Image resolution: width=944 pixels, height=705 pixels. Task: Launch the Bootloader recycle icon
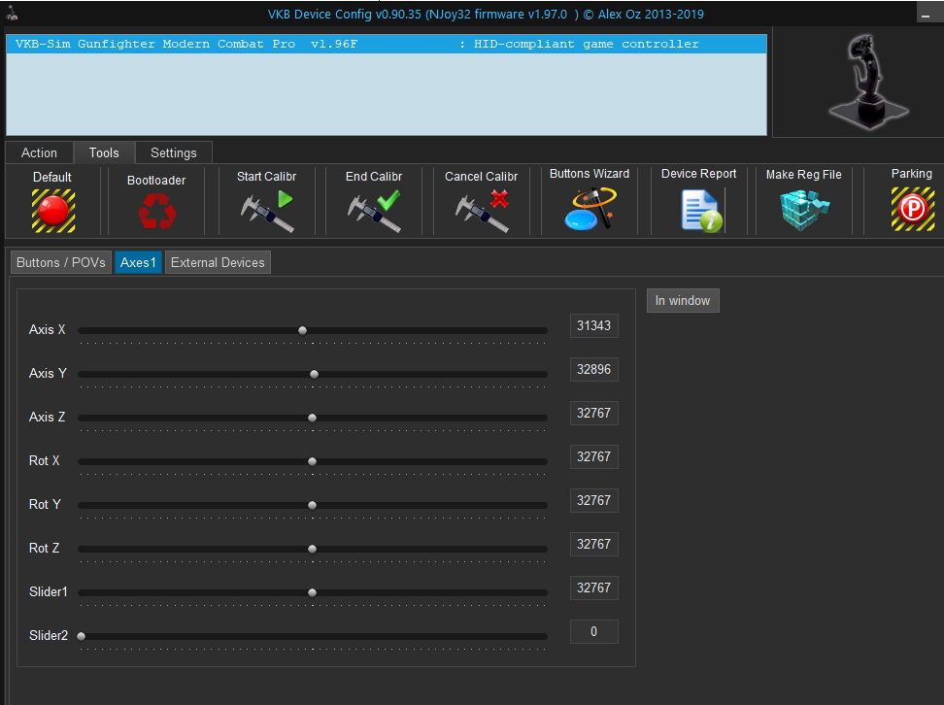(x=155, y=211)
